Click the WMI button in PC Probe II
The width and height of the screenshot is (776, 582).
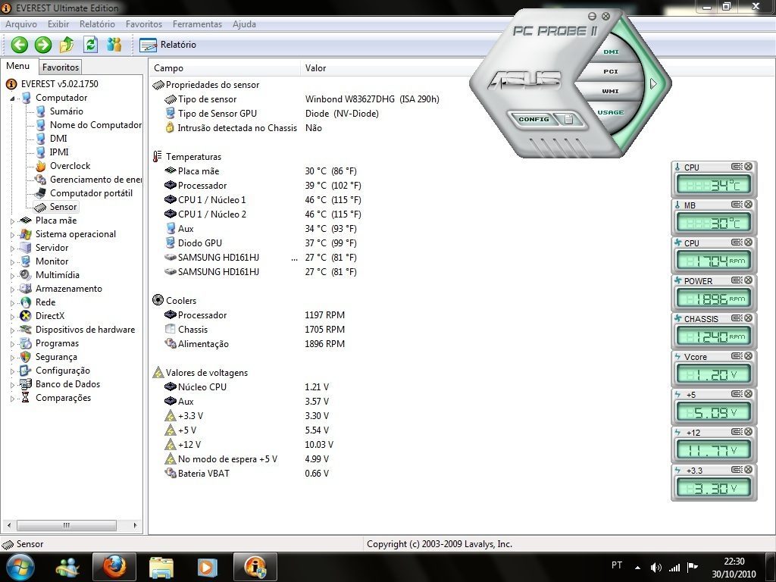click(610, 92)
